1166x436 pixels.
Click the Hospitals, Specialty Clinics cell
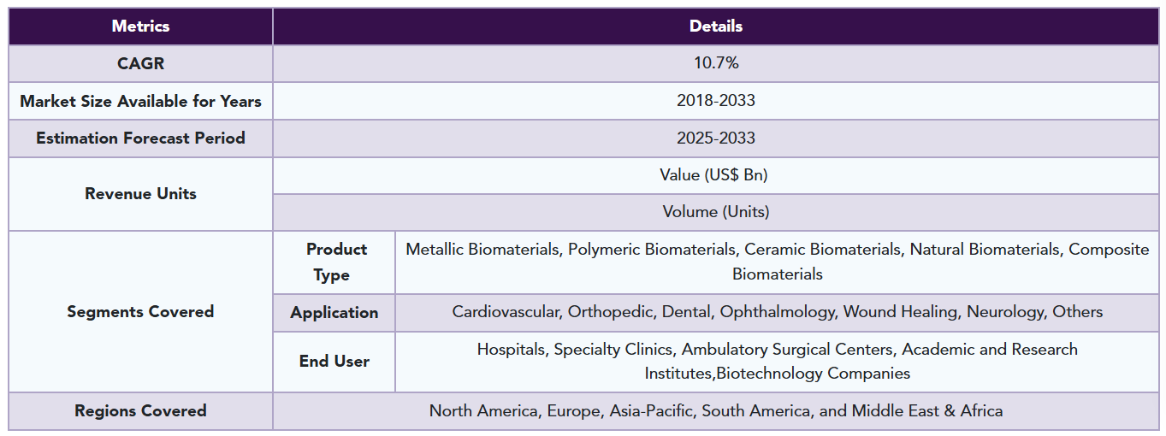click(x=778, y=362)
